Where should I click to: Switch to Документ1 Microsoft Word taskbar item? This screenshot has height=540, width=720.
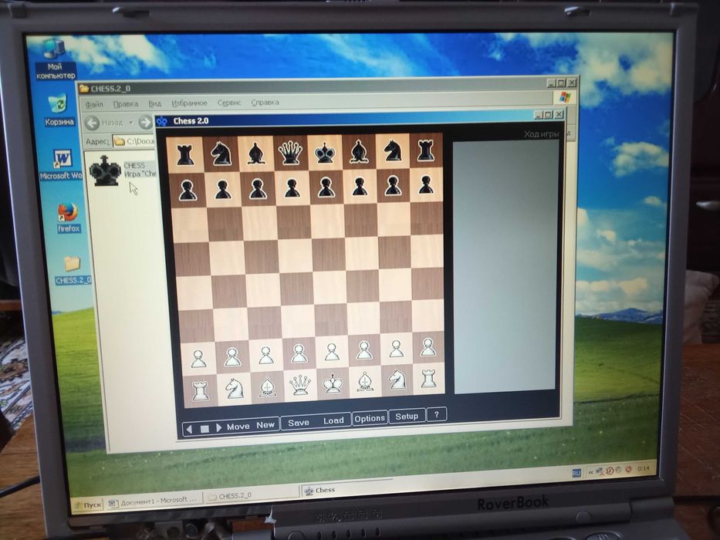click(x=153, y=501)
